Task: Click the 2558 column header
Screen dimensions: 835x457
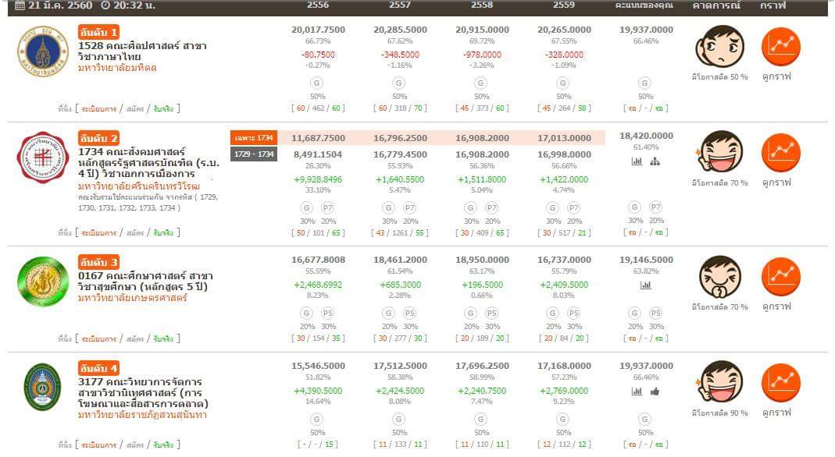Action: (x=482, y=5)
